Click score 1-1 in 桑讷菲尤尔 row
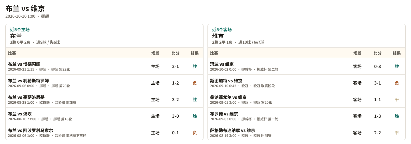 (378, 99)
